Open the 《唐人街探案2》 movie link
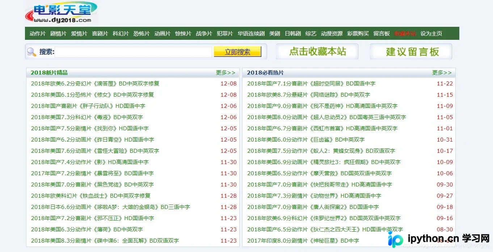The image size is (493, 252). tap(313, 207)
